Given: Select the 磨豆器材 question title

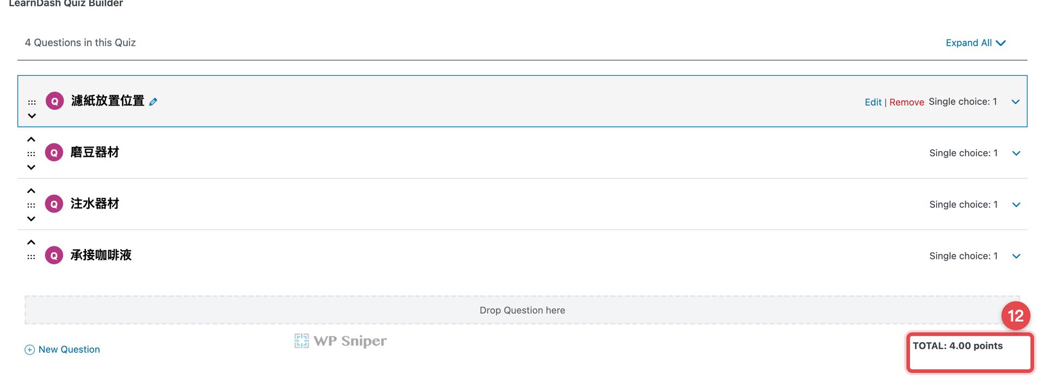Looking at the screenshot, I should 95,152.
